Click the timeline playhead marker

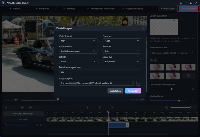click(108, 112)
